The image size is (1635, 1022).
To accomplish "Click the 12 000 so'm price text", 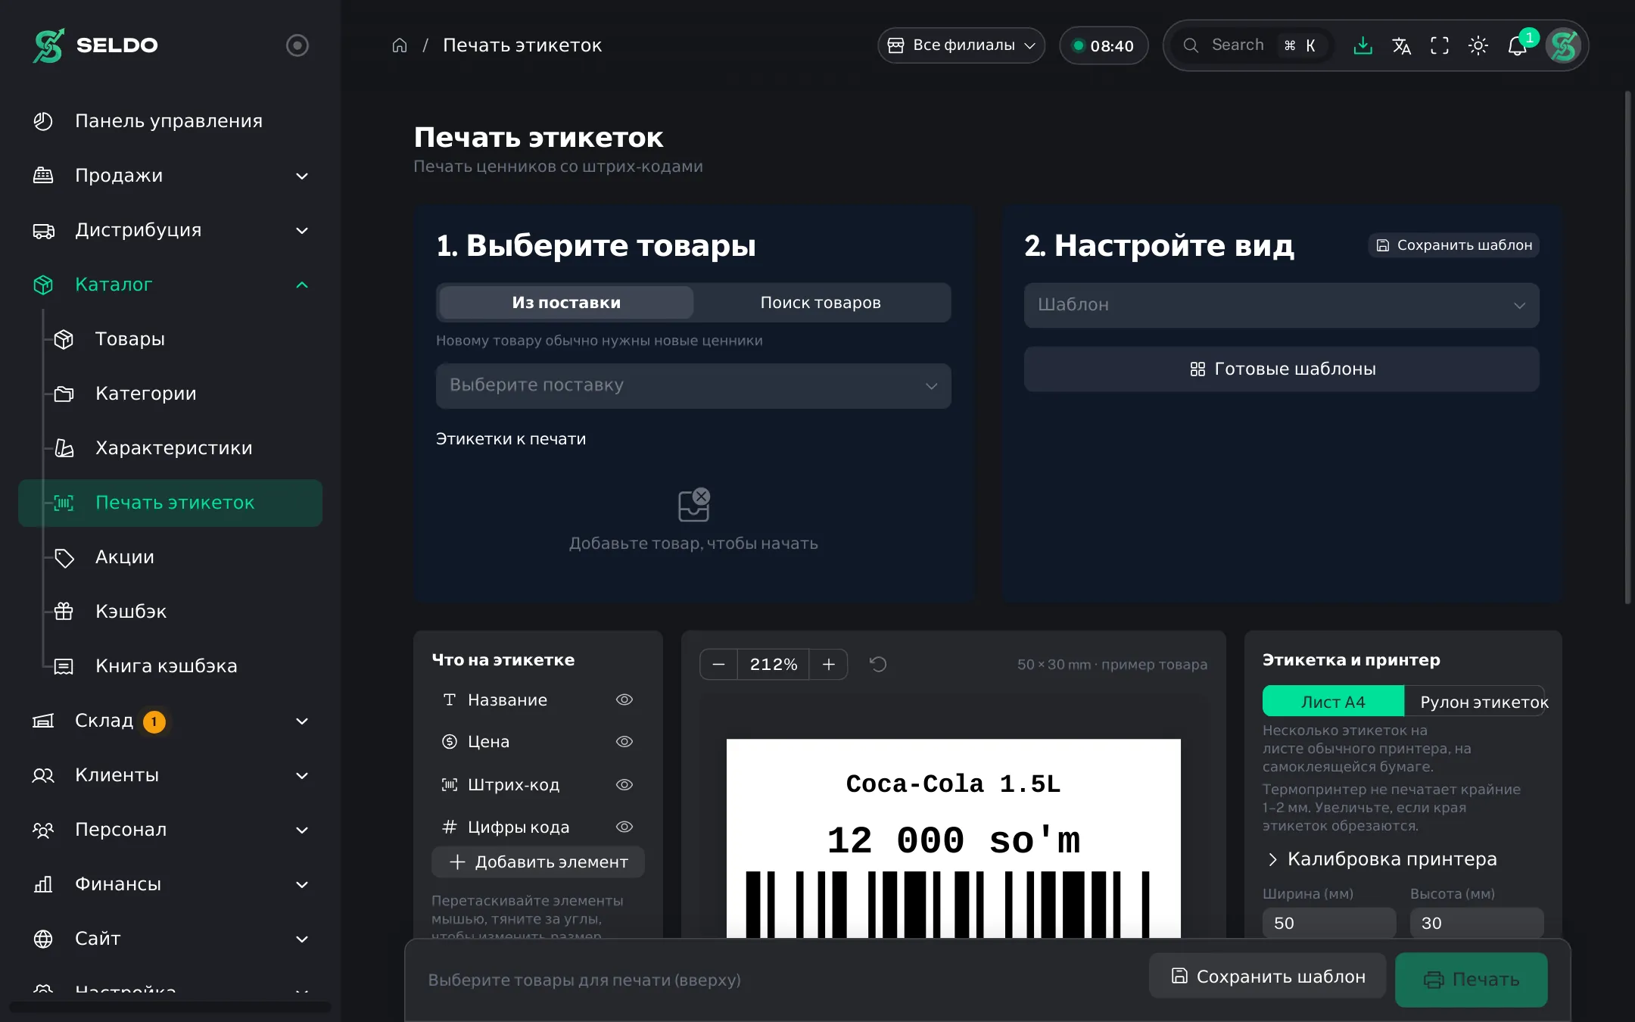I will (x=954, y=841).
